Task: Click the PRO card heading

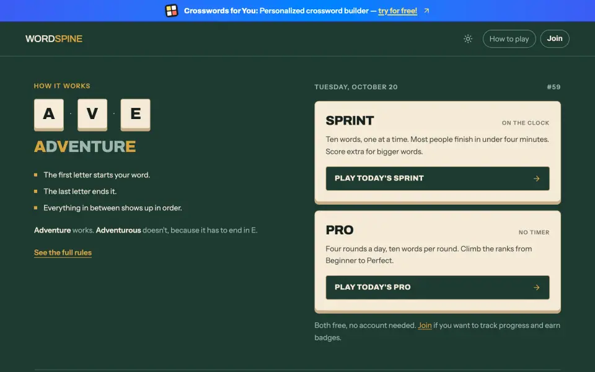Action: point(340,230)
